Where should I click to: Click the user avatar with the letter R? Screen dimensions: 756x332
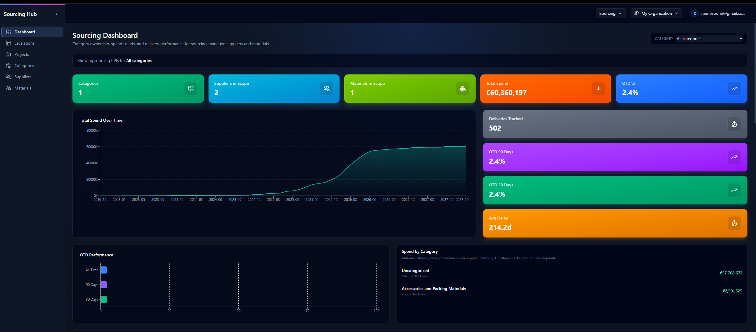click(695, 13)
